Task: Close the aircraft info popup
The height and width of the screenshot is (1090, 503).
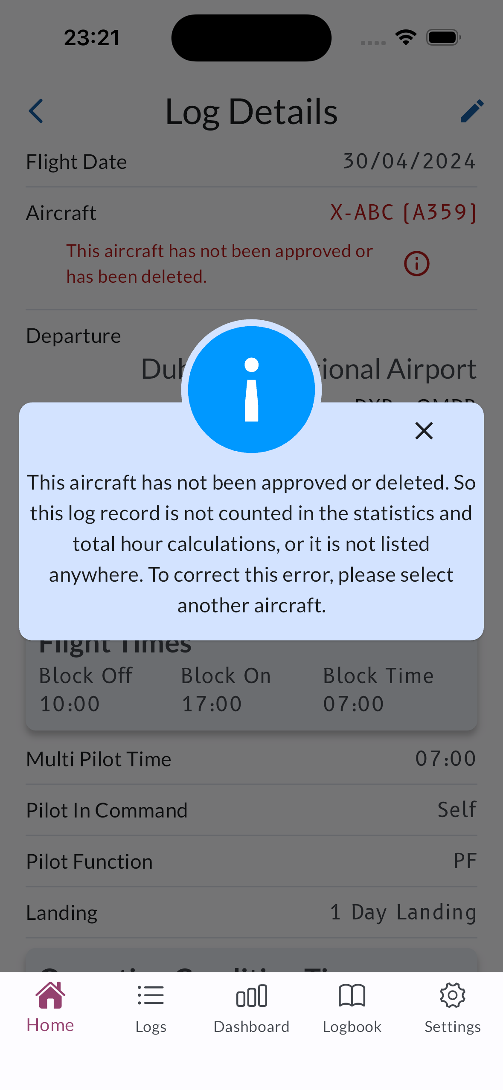Action: 424,431
